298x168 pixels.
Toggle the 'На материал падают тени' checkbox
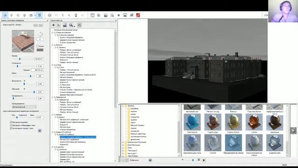(x=11, y=128)
